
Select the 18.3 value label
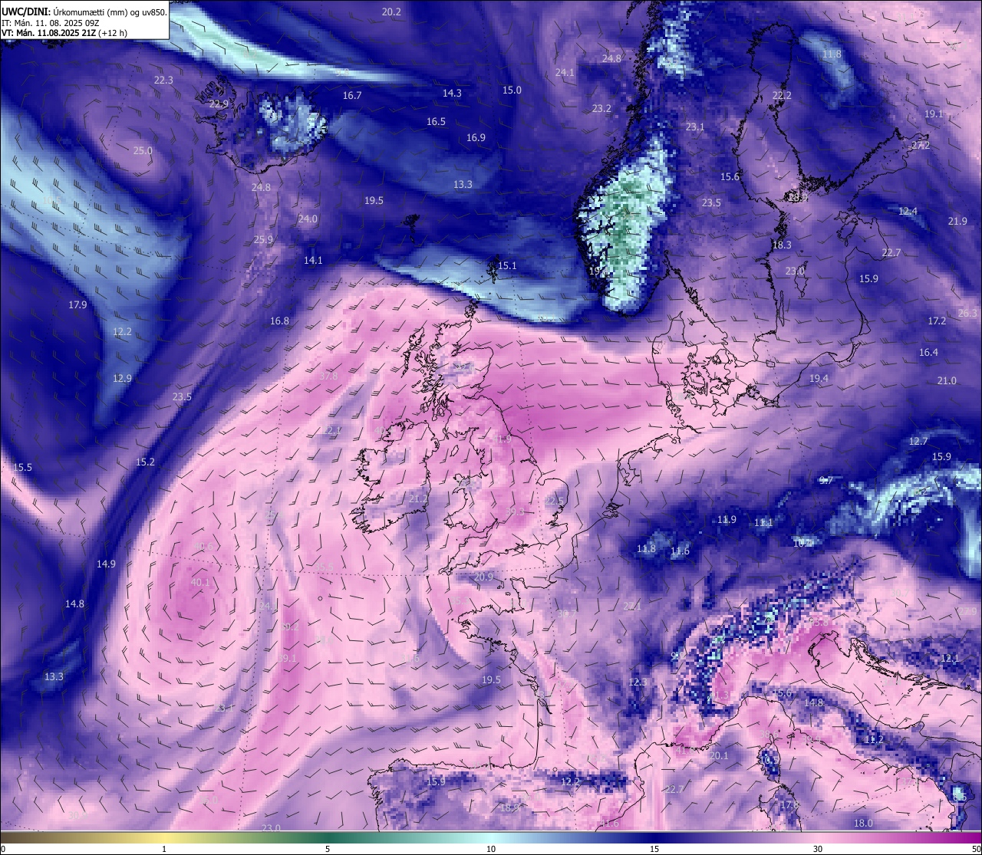pyautogui.click(x=782, y=245)
